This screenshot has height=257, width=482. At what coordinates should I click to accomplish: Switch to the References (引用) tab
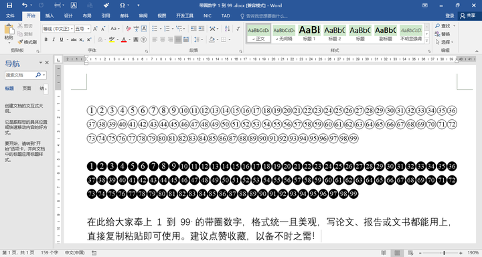point(106,15)
